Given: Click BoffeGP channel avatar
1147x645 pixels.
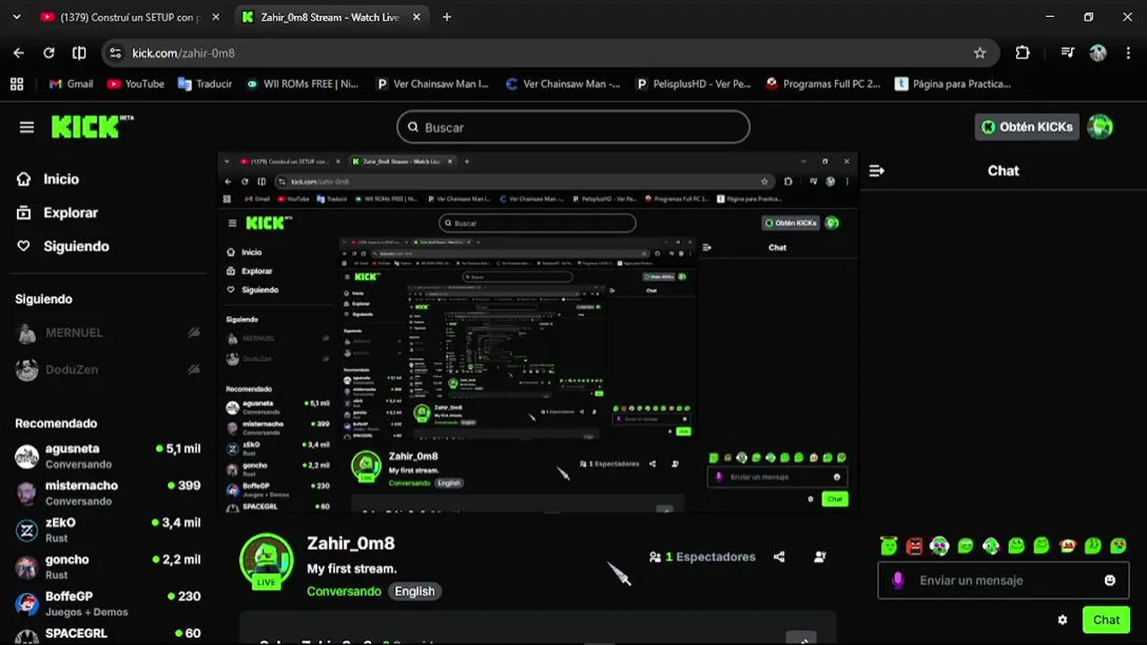Looking at the screenshot, I should click(x=27, y=603).
